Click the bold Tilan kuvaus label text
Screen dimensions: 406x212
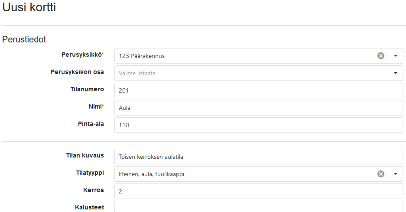[x=85, y=155]
